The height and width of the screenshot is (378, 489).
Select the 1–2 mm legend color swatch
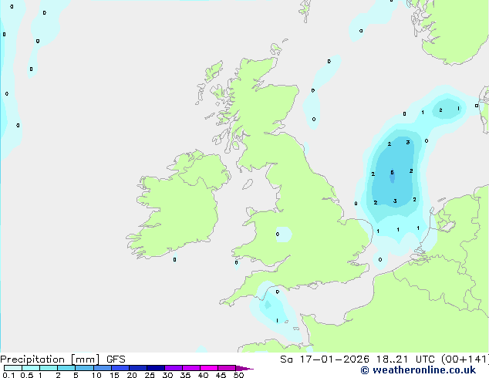(x=49, y=368)
